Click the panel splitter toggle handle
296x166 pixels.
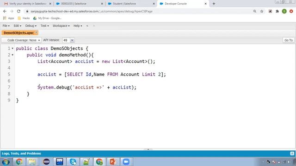[148, 149]
